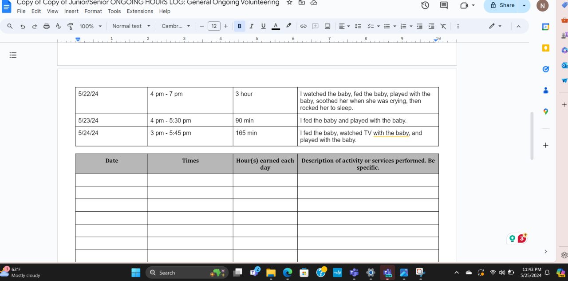Undo the last action
The width and height of the screenshot is (568, 281).
coord(23,26)
